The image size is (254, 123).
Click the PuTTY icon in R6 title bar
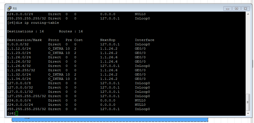pos(9,8)
